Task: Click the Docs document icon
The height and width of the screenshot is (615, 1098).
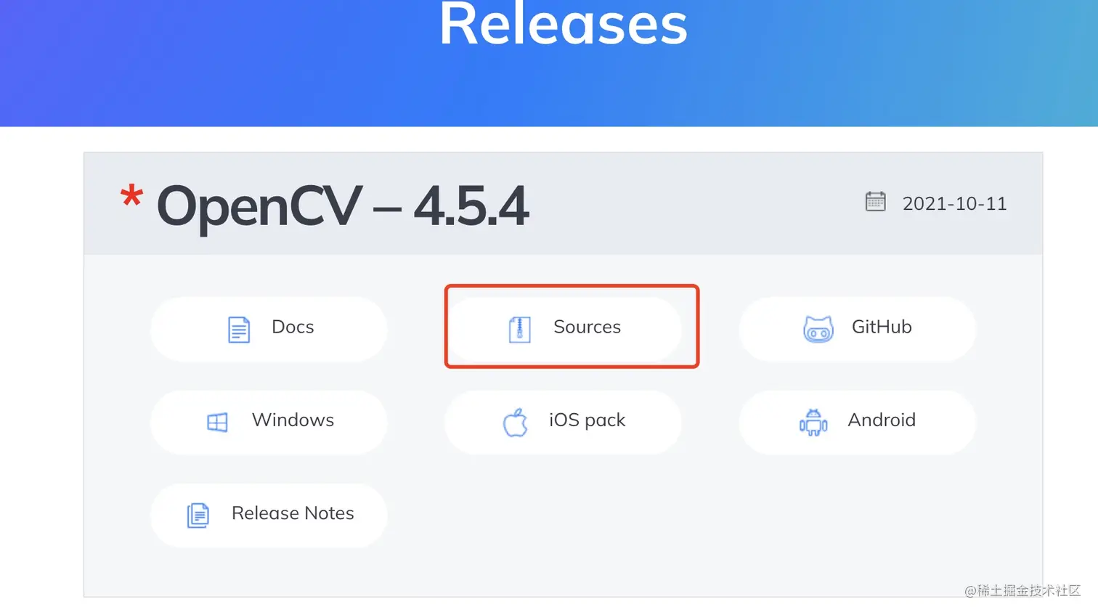Action: (239, 330)
